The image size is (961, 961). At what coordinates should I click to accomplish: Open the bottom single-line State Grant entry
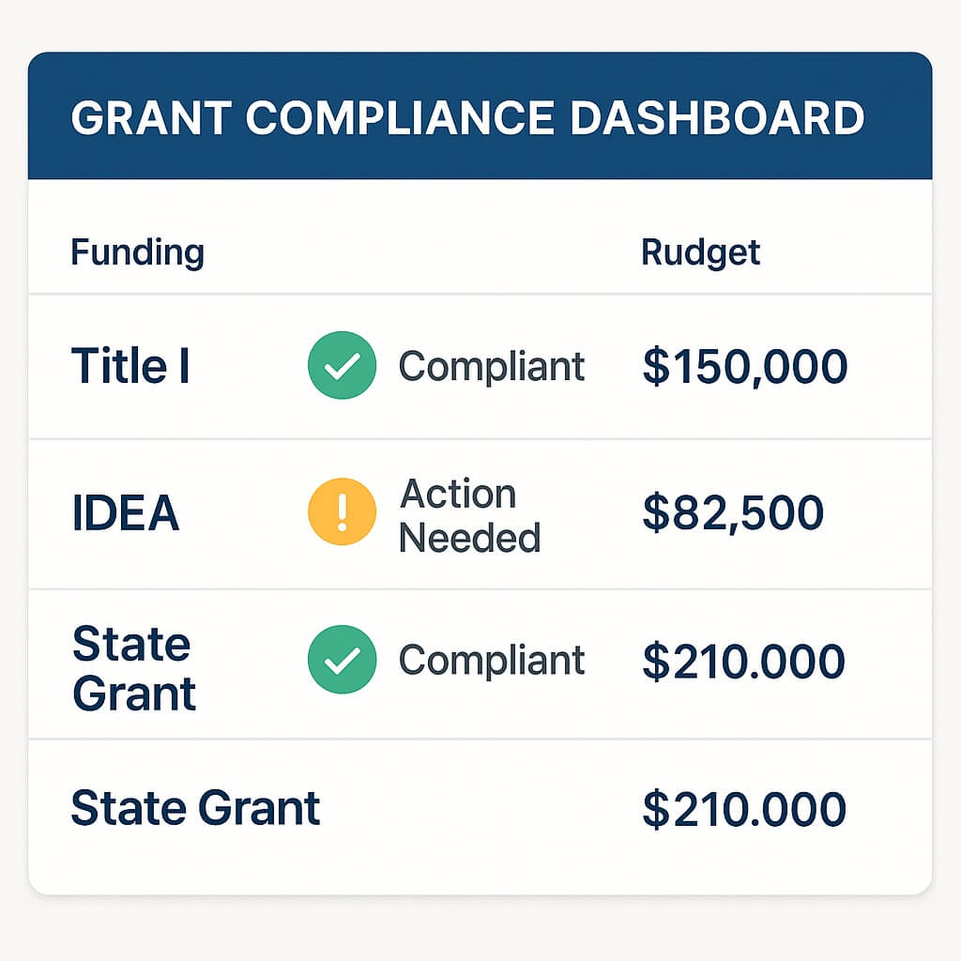[195, 808]
